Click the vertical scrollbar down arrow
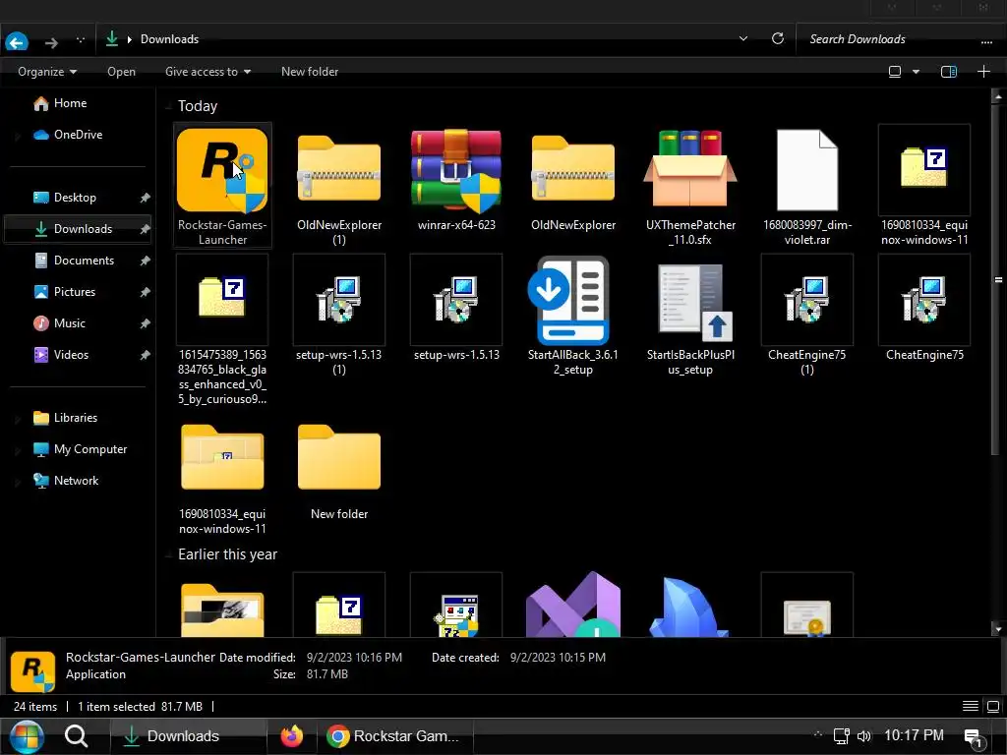The width and height of the screenshot is (1007, 755). click(x=997, y=628)
